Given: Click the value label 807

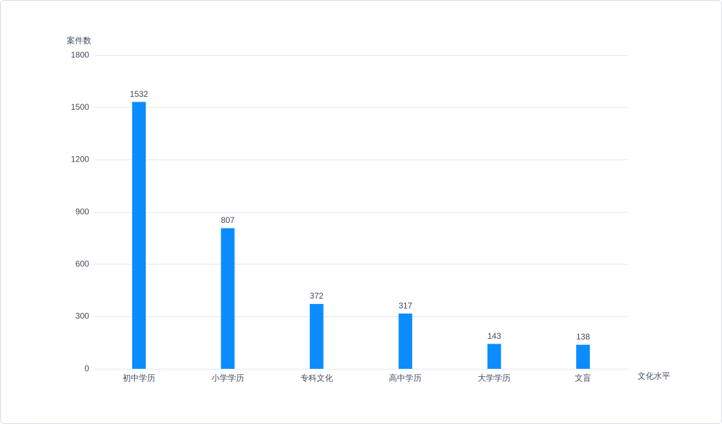Looking at the screenshot, I should (228, 220).
